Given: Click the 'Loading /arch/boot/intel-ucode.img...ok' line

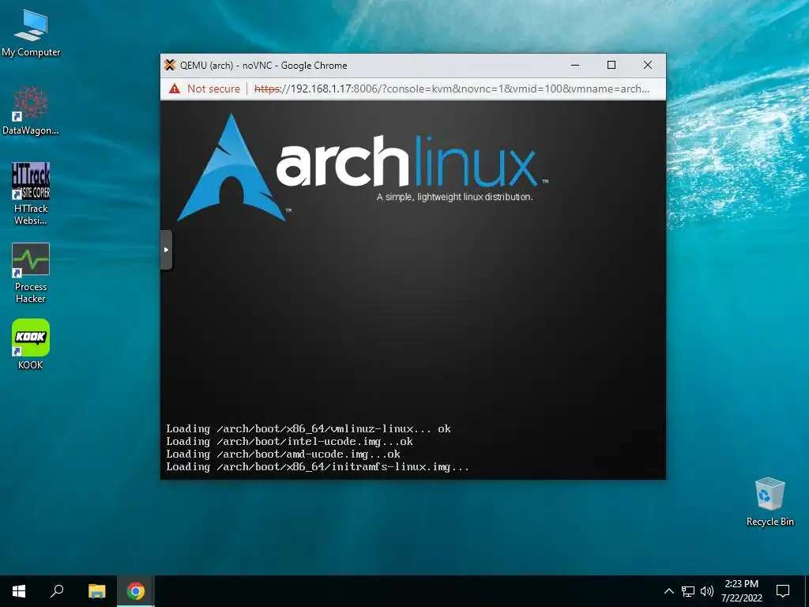Looking at the screenshot, I should pos(289,441).
